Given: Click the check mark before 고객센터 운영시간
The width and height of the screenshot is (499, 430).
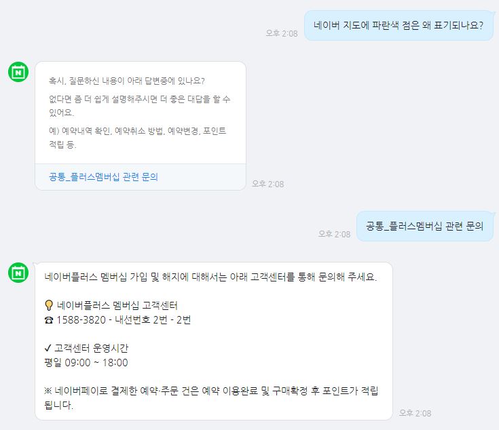Looking at the screenshot, I should [48, 348].
